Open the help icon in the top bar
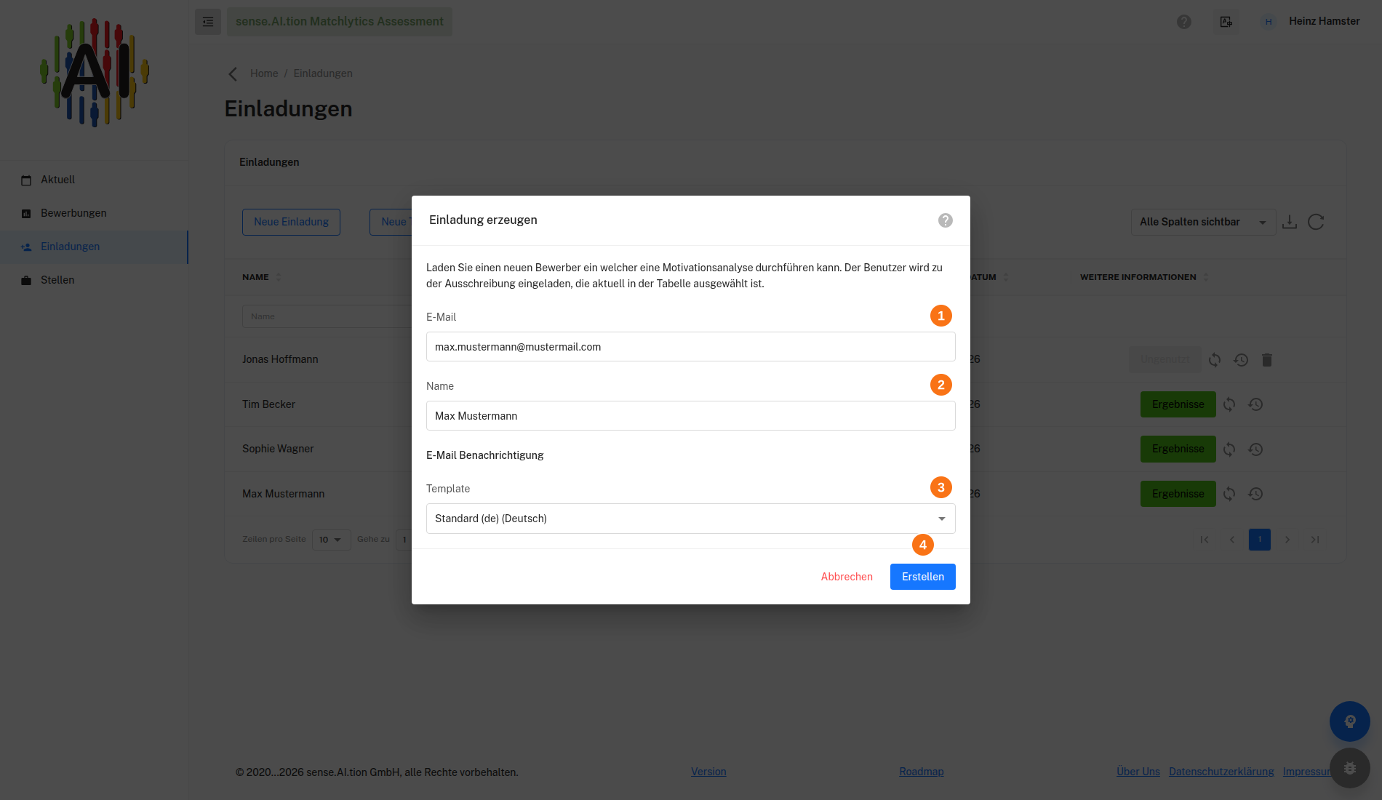 1184,22
